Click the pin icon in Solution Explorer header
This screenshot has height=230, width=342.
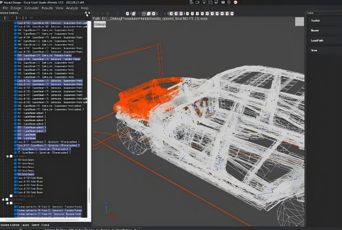pos(86,14)
